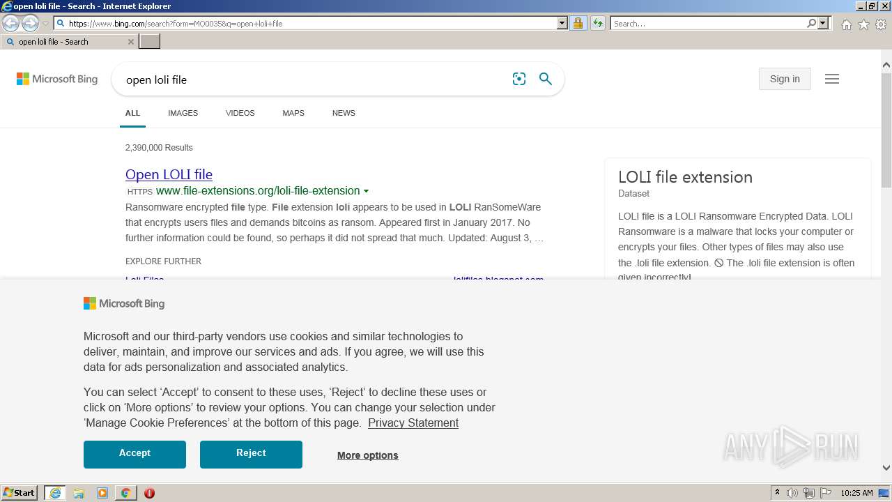Close the 'open loli file' tab
Image resolution: width=892 pixels, height=502 pixels.
click(130, 42)
